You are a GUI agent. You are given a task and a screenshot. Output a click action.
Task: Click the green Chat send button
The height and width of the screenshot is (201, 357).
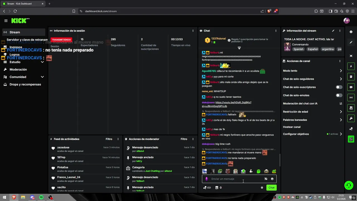(x=271, y=188)
